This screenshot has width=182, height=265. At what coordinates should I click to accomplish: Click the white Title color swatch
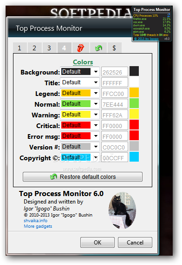(134, 82)
